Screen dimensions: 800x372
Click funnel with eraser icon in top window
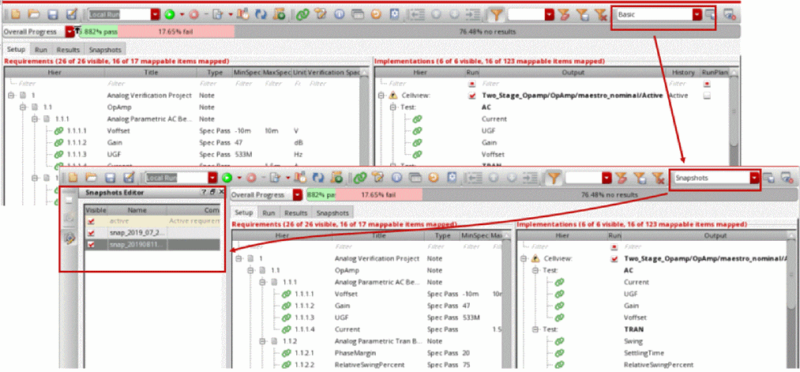(x=564, y=15)
